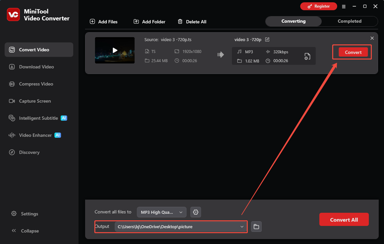
Task: Switch to the Completed tab
Action: click(x=349, y=21)
